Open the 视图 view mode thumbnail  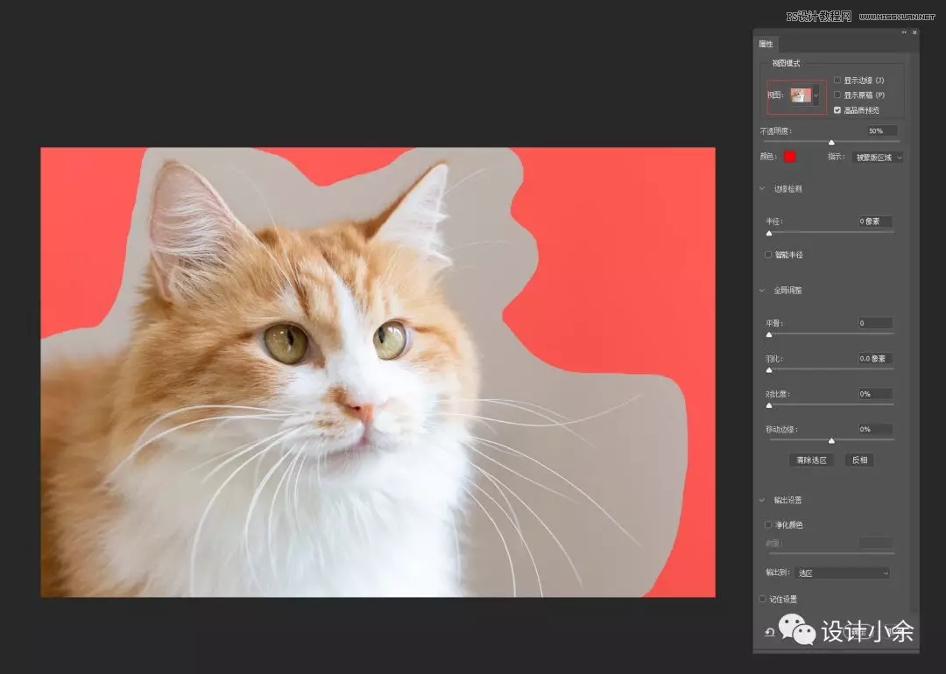point(801,95)
